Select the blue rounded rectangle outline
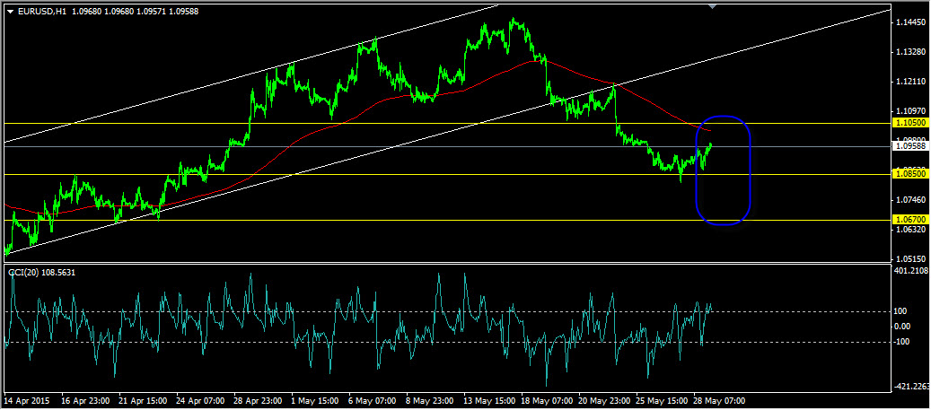The height and width of the screenshot is (410, 931). pos(724,170)
